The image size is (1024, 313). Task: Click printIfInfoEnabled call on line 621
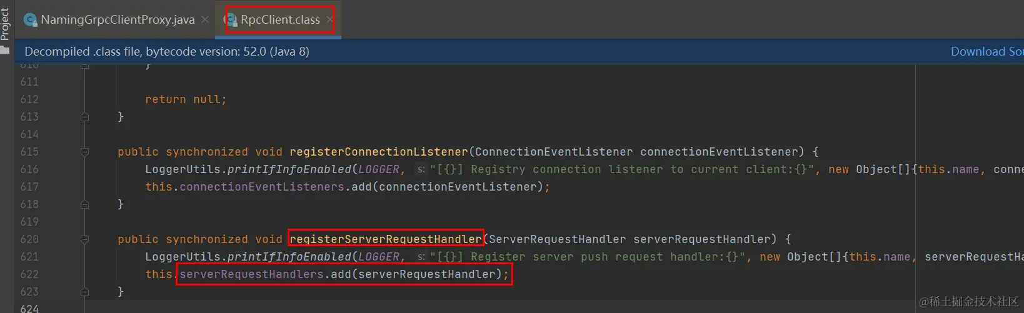click(289, 257)
